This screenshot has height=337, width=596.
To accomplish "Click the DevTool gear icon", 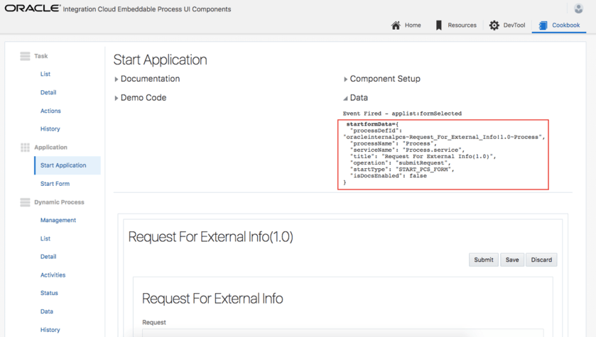I will [x=494, y=26].
